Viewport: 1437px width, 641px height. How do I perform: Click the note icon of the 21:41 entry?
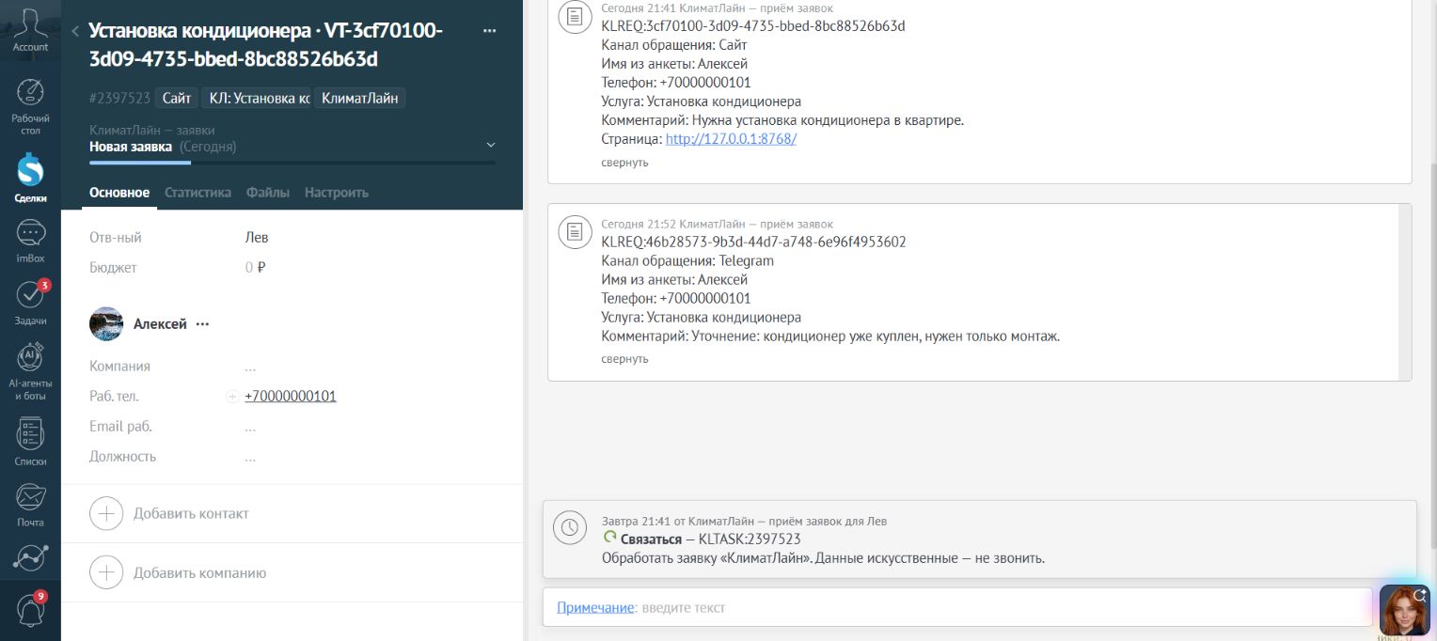point(575,16)
